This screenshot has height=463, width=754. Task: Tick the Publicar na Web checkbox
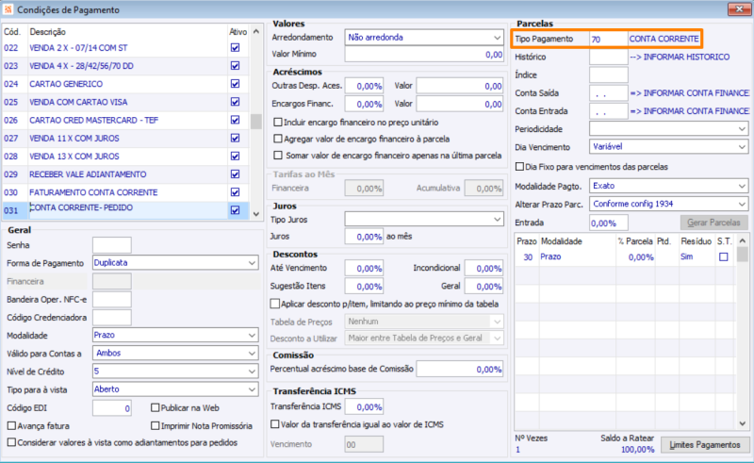(x=155, y=408)
